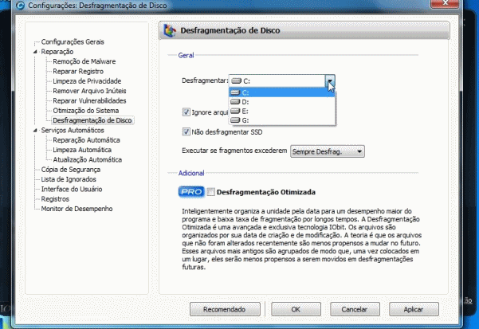Image resolution: width=479 pixels, height=329 pixels.
Task: Select Desfragmentação de Disco tree item
Action: pos(92,120)
